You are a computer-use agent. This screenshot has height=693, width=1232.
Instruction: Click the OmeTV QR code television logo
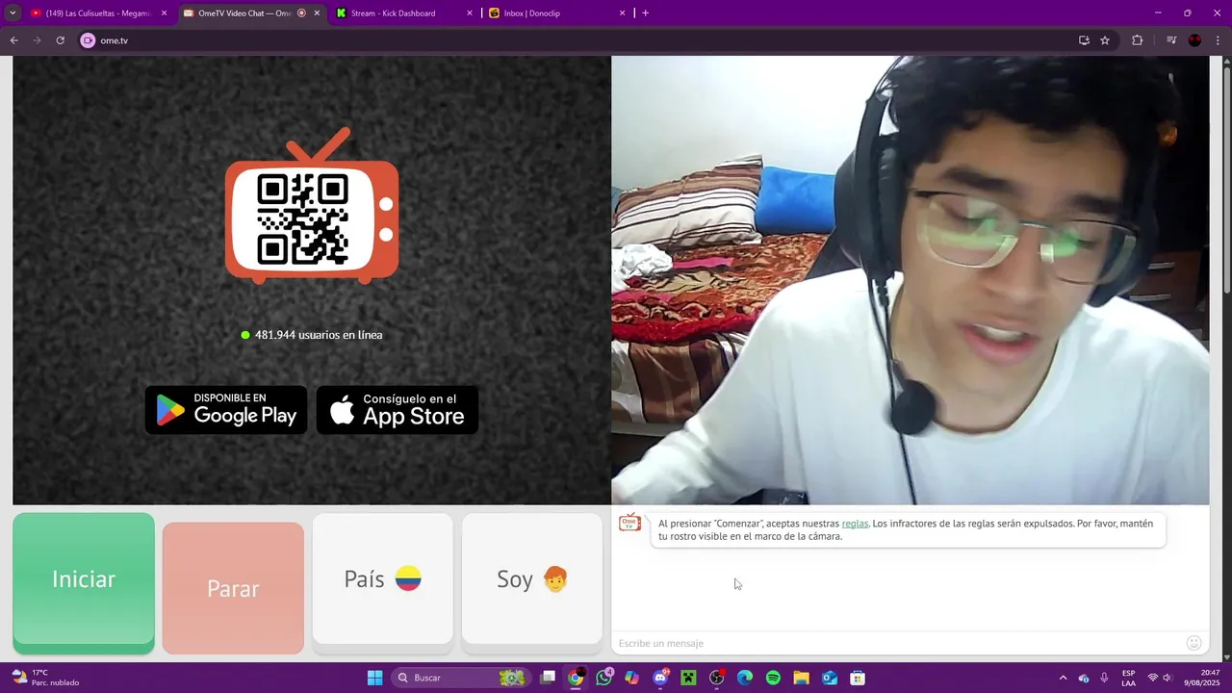click(312, 207)
